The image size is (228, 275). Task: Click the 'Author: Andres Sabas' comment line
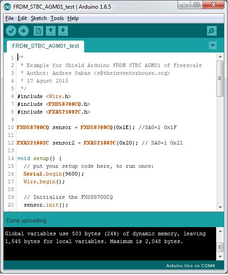click(x=95, y=73)
